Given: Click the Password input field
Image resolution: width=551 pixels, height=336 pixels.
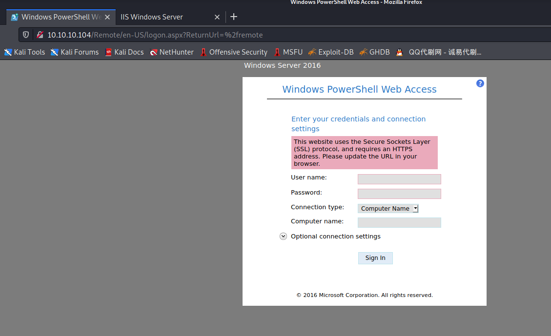Looking at the screenshot, I should (399, 194).
